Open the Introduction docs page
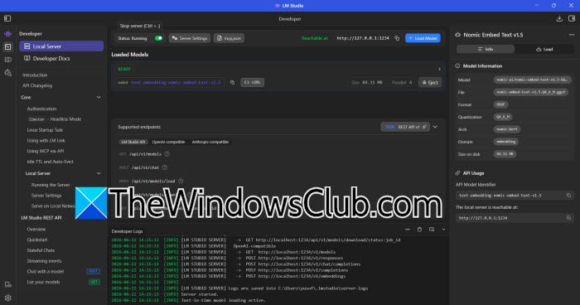 (35, 75)
